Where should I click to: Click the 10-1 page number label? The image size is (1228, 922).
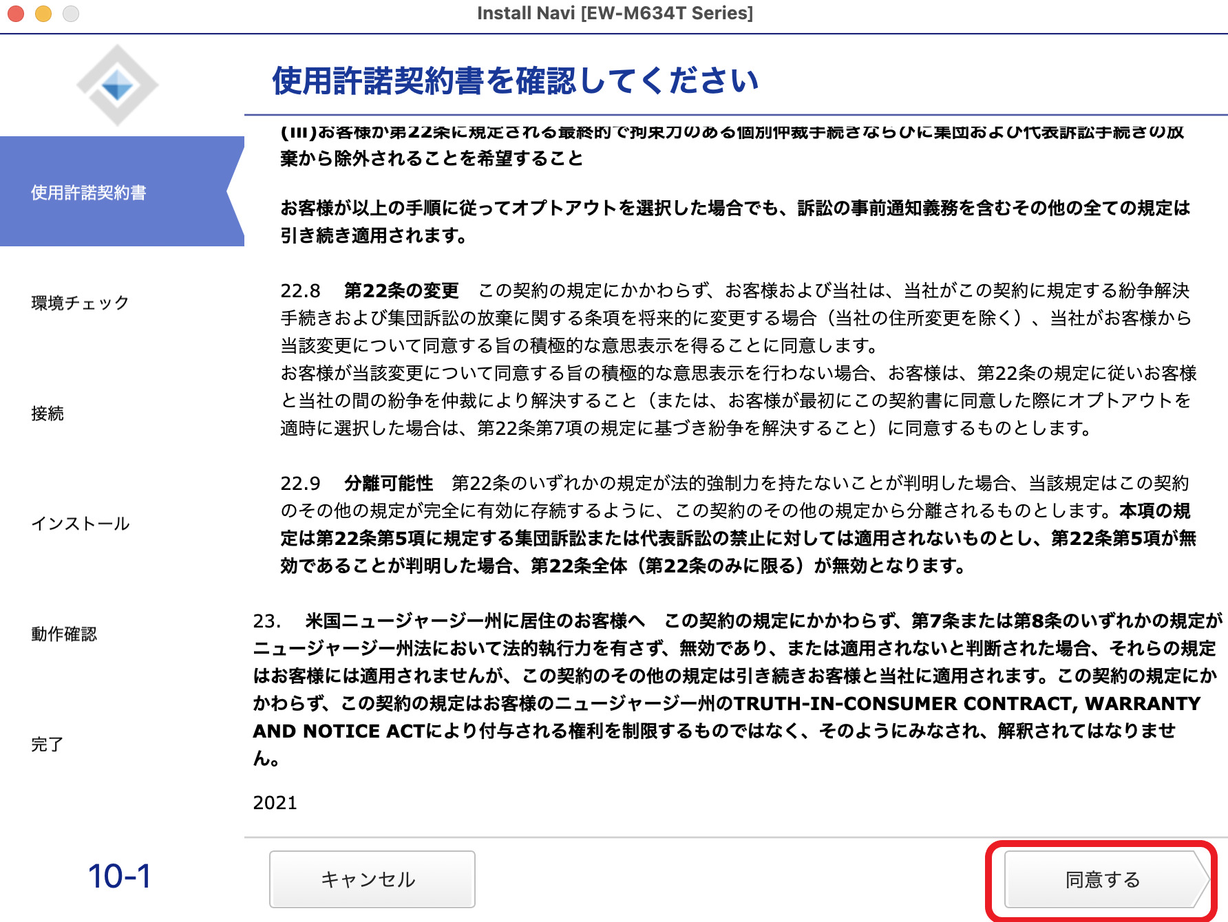click(x=119, y=877)
